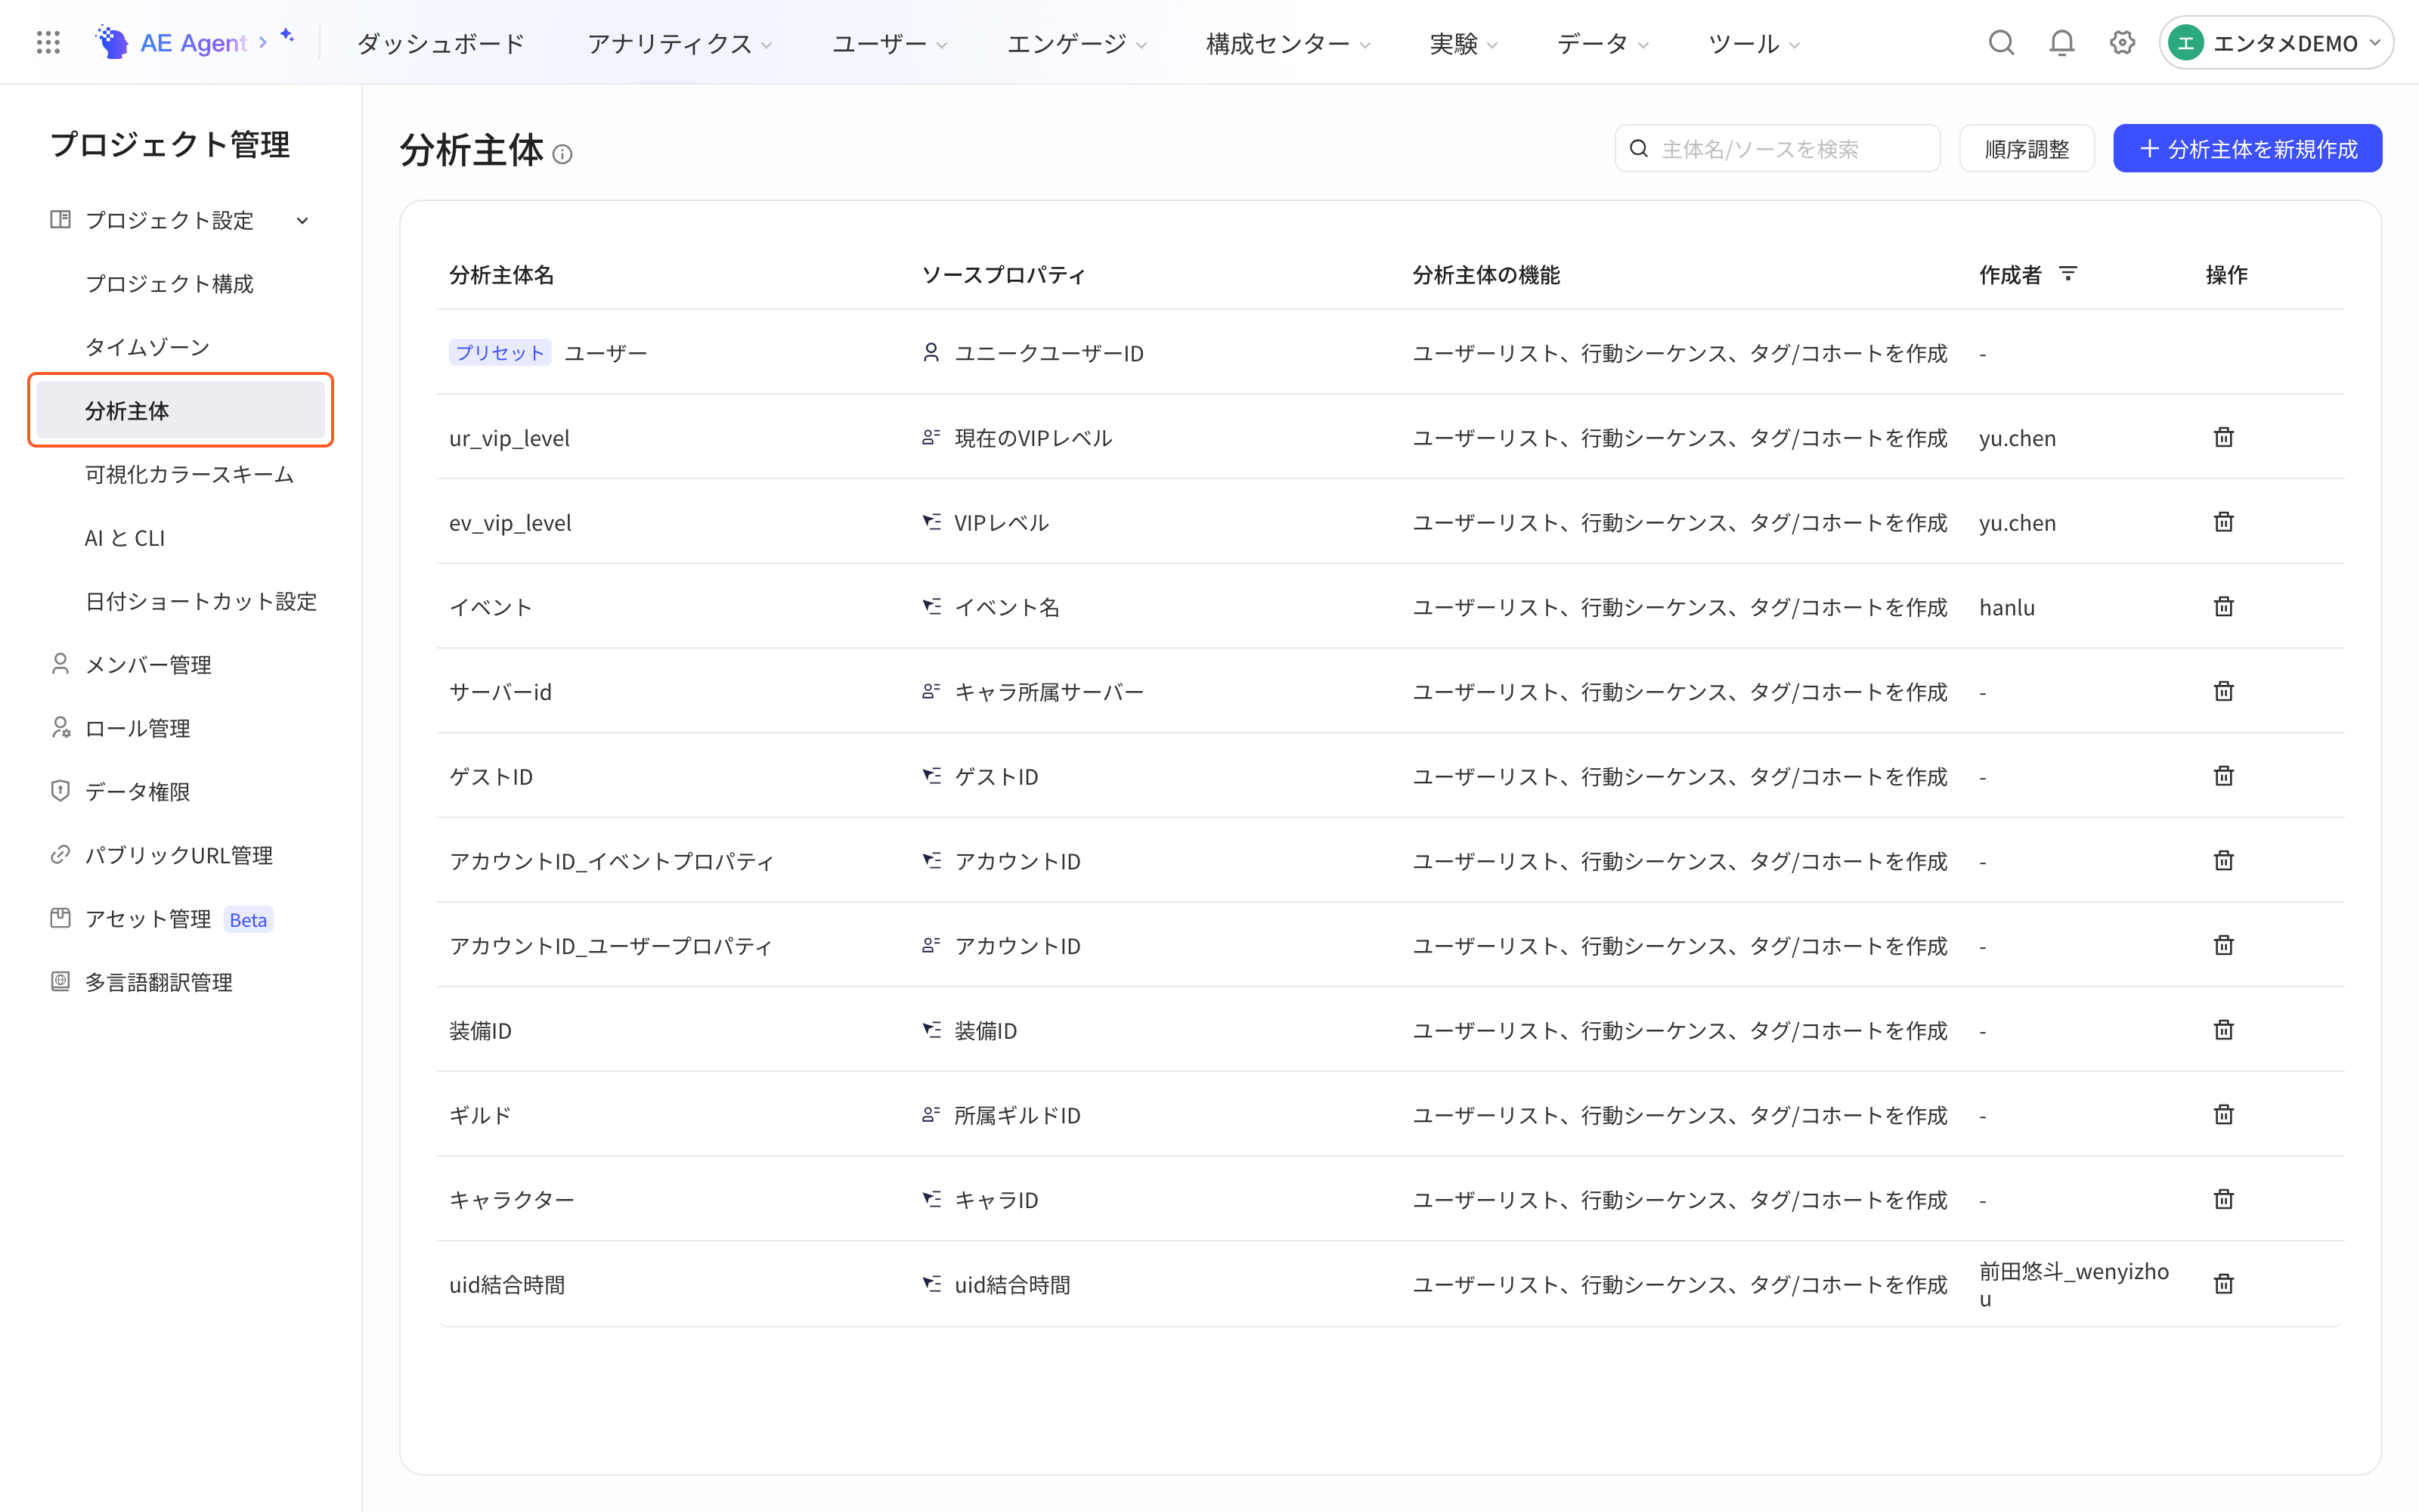Viewport: 2419px width, 1512px height.
Task: Delete the イベント row
Action: pos(2223,607)
